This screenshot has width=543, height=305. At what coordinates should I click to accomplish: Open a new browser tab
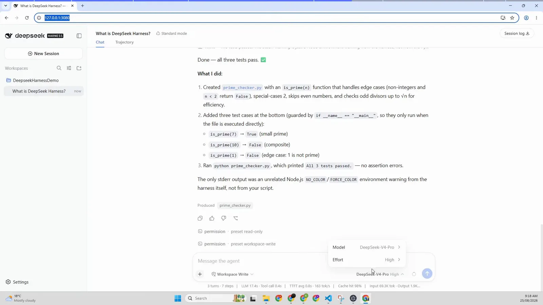pos(82,6)
